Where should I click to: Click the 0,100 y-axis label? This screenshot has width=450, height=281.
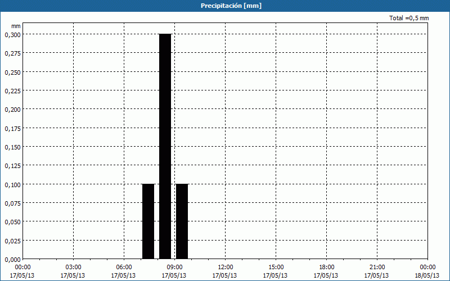click(x=12, y=184)
